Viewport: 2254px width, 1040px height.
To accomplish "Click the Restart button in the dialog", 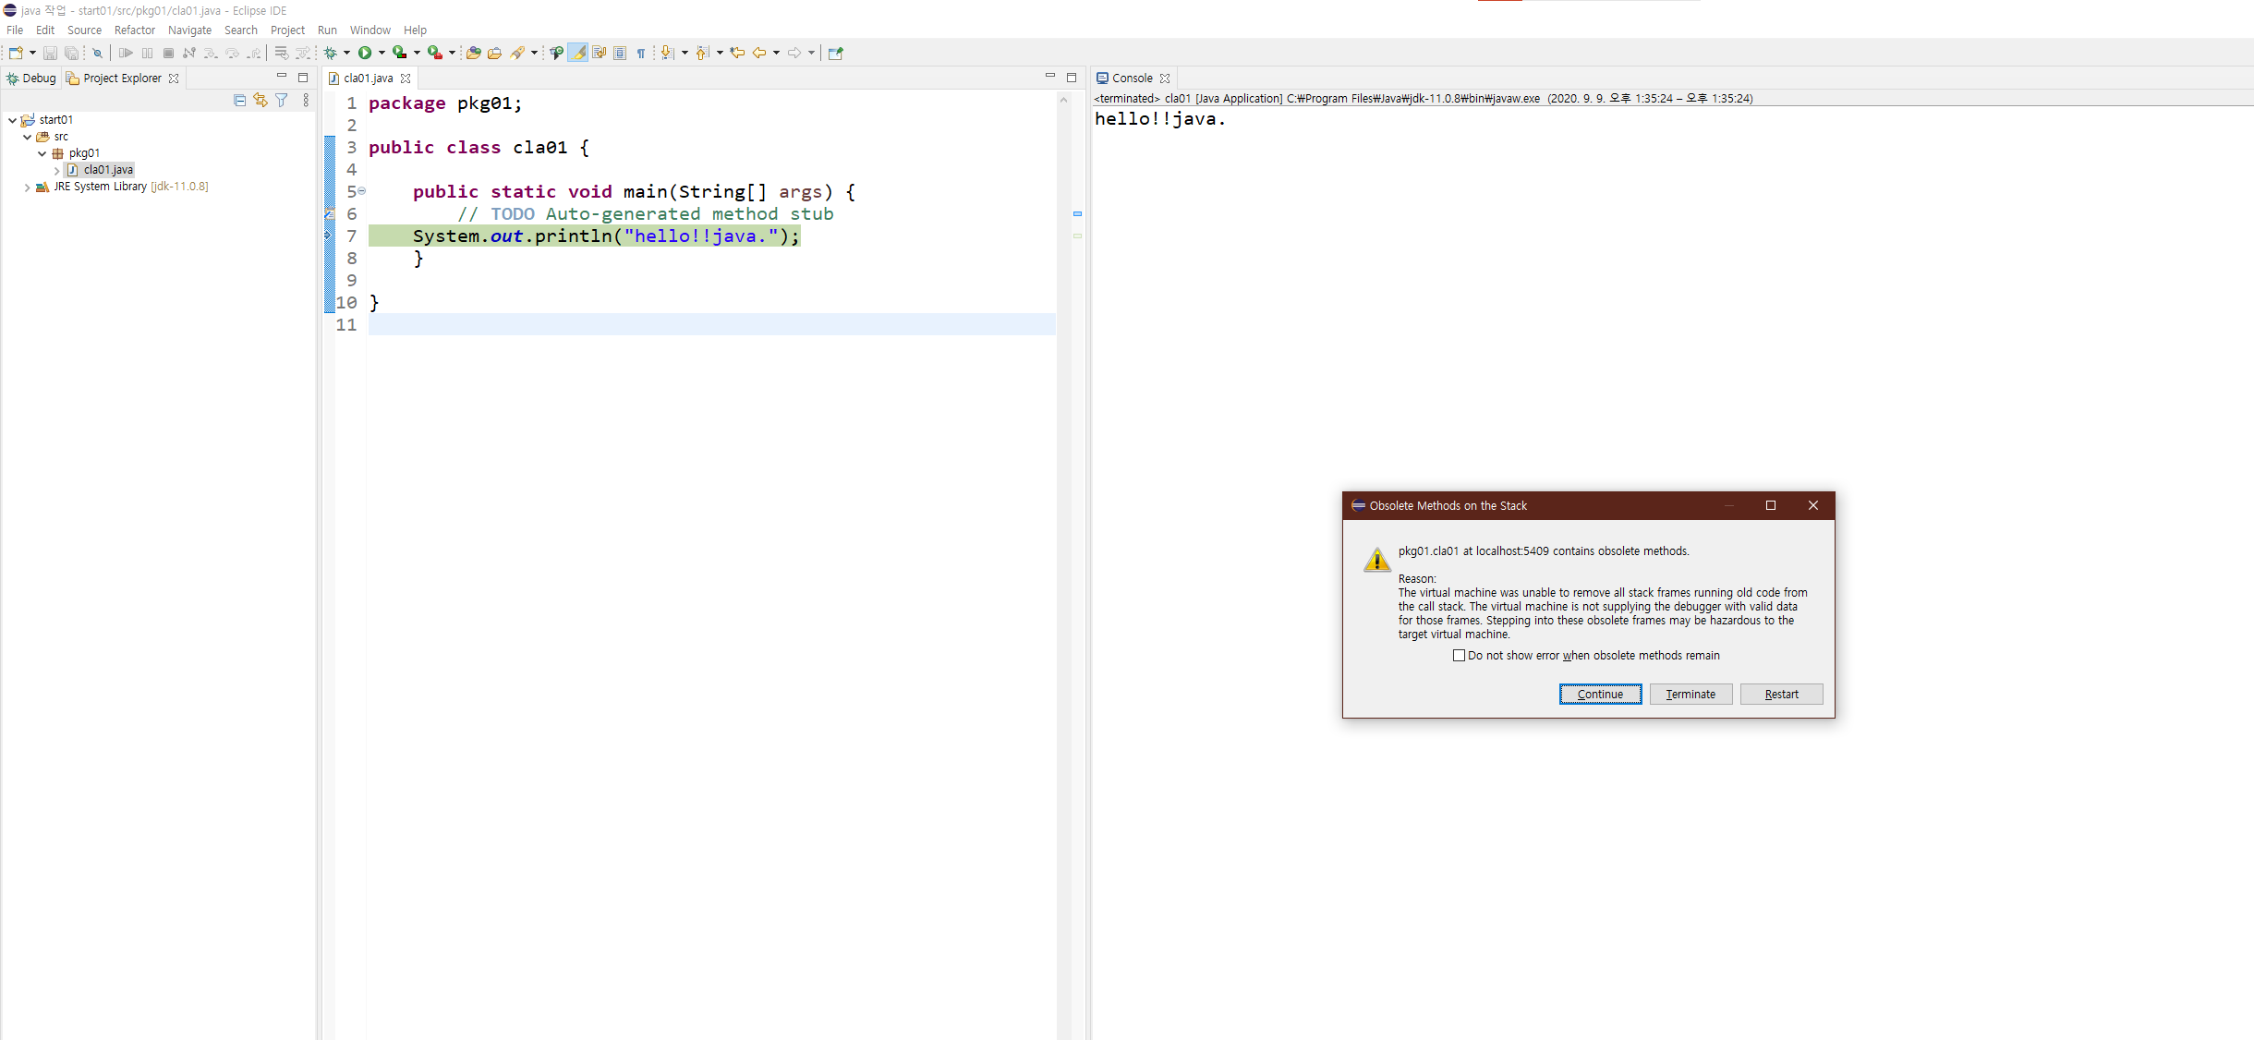I will [x=1780, y=695].
